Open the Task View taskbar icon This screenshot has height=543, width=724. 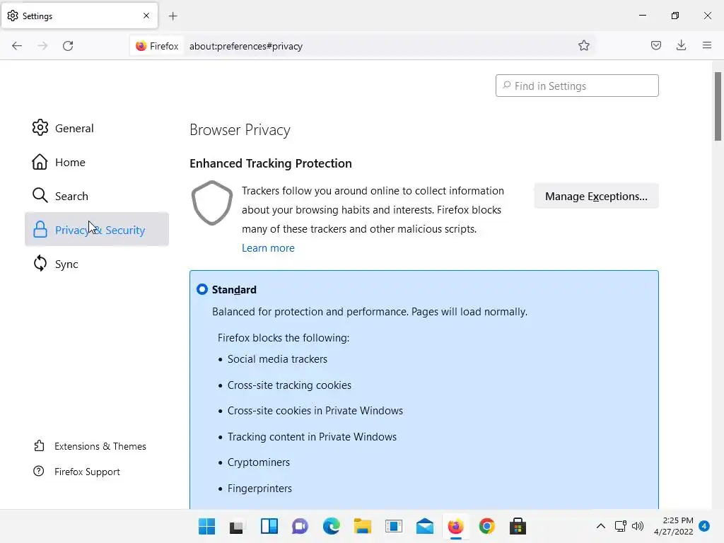(x=237, y=526)
